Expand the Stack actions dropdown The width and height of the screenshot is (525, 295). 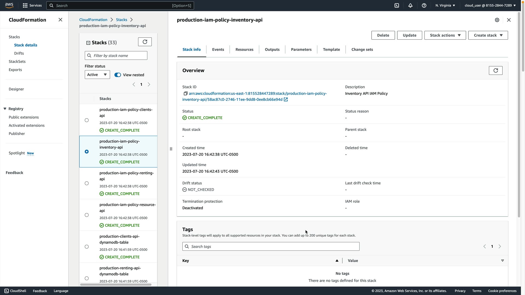[x=445, y=35]
